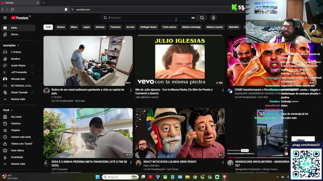This screenshot has width=323, height=181.
Task: Go to Início in the sidebar
Action: [x=18, y=28]
